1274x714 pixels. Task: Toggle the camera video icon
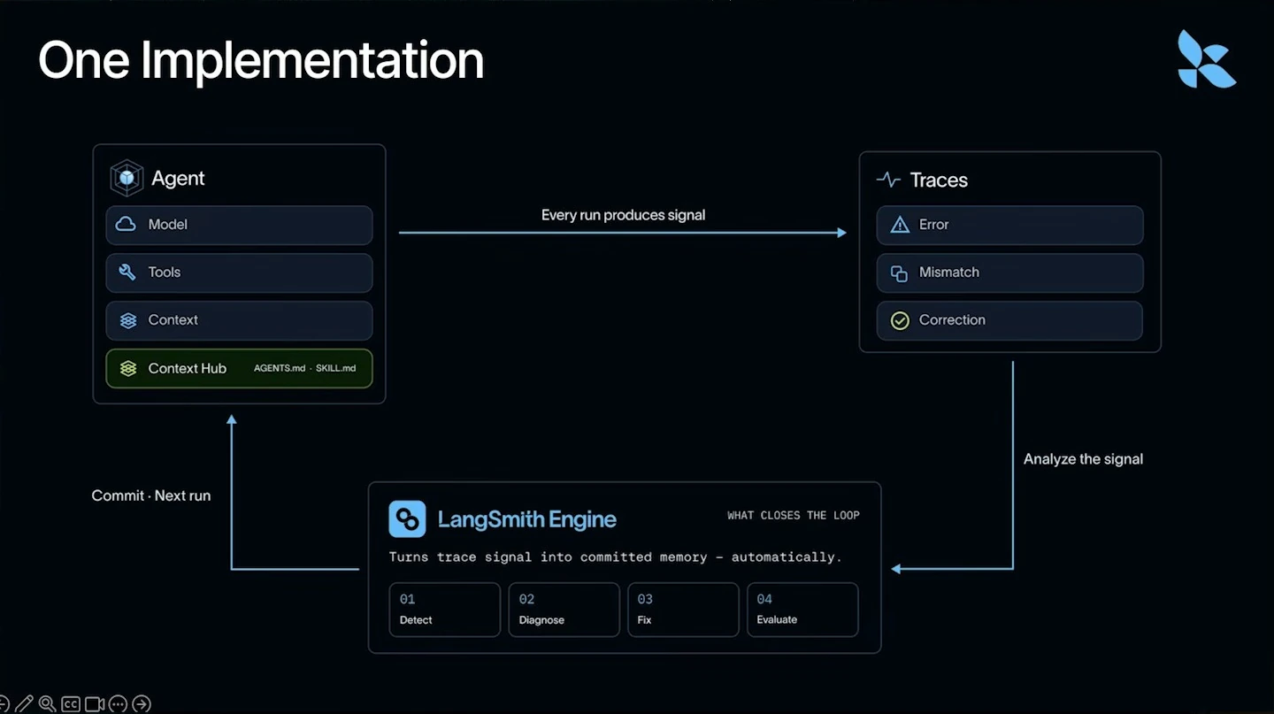(x=95, y=704)
